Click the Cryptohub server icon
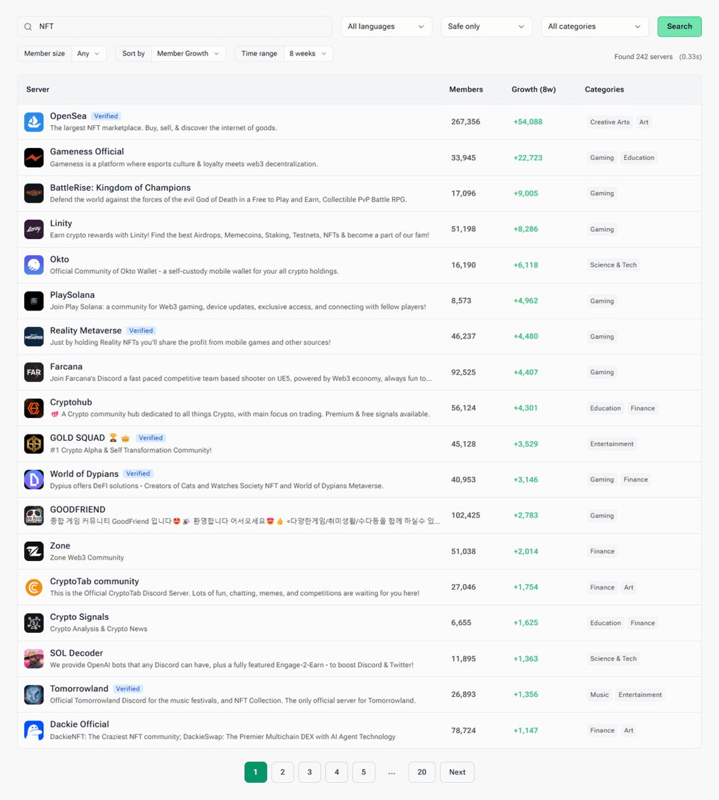Screen dimensions: 719x800 coord(33,408)
